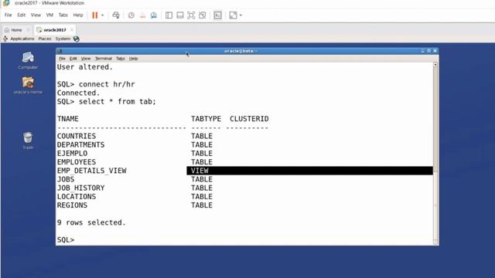
Task: Pause the virtual machine with the pause button
Action: click(x=94, y=15)
